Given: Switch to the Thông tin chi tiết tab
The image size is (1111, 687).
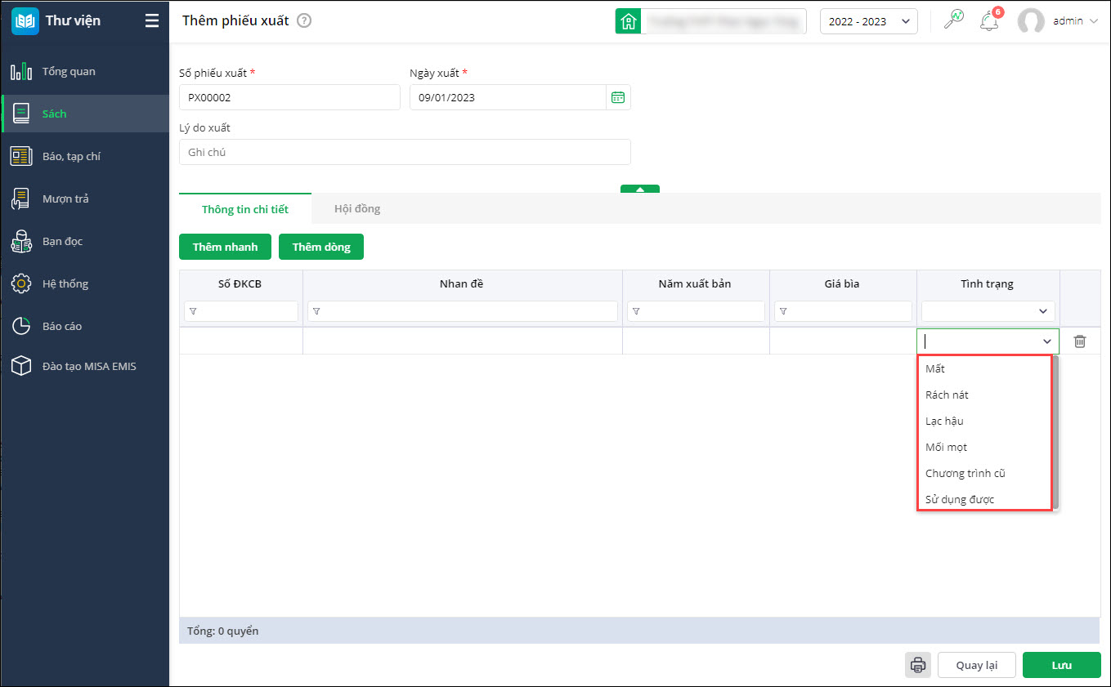Looking at the screenshot, I should pos(245,209).
